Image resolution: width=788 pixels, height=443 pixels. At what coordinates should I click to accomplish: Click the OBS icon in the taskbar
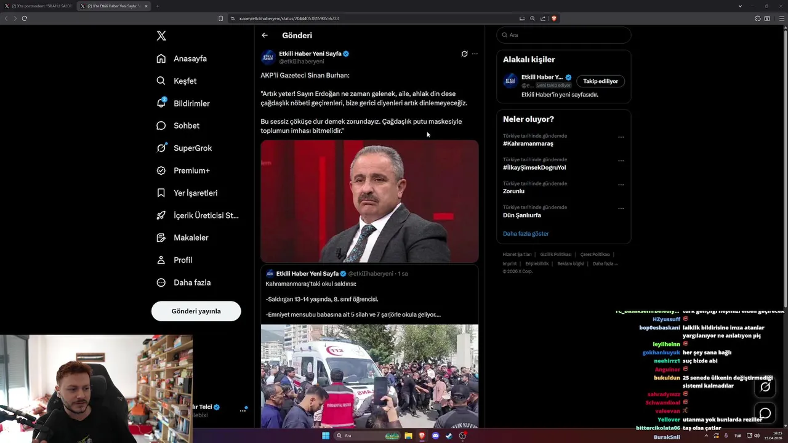pyautogui.click(x=462, y=436)
